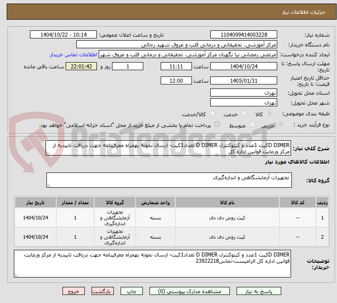Click the پاسخ به نیاز button
The width and height of the screenshot is (337, 303).
[258, 291]
